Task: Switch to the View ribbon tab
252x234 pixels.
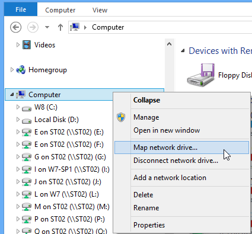Action: 100,10
